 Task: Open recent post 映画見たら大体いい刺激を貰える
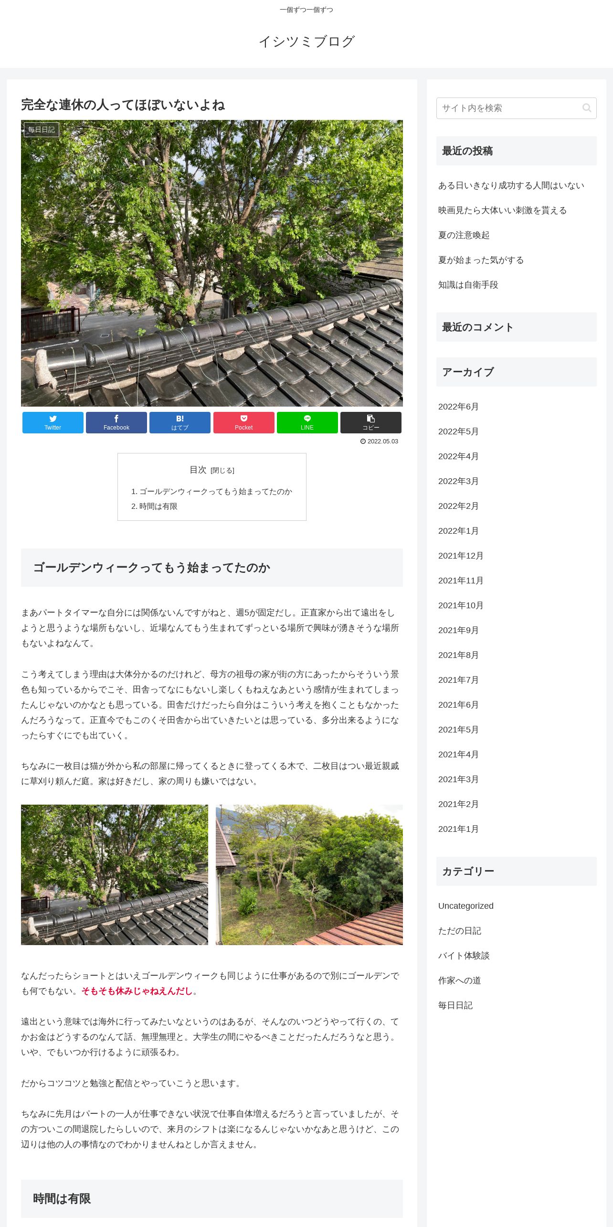[x=503, y=210]
